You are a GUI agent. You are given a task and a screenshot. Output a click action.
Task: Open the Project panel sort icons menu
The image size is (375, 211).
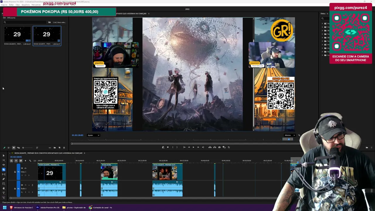coord(37,148)
